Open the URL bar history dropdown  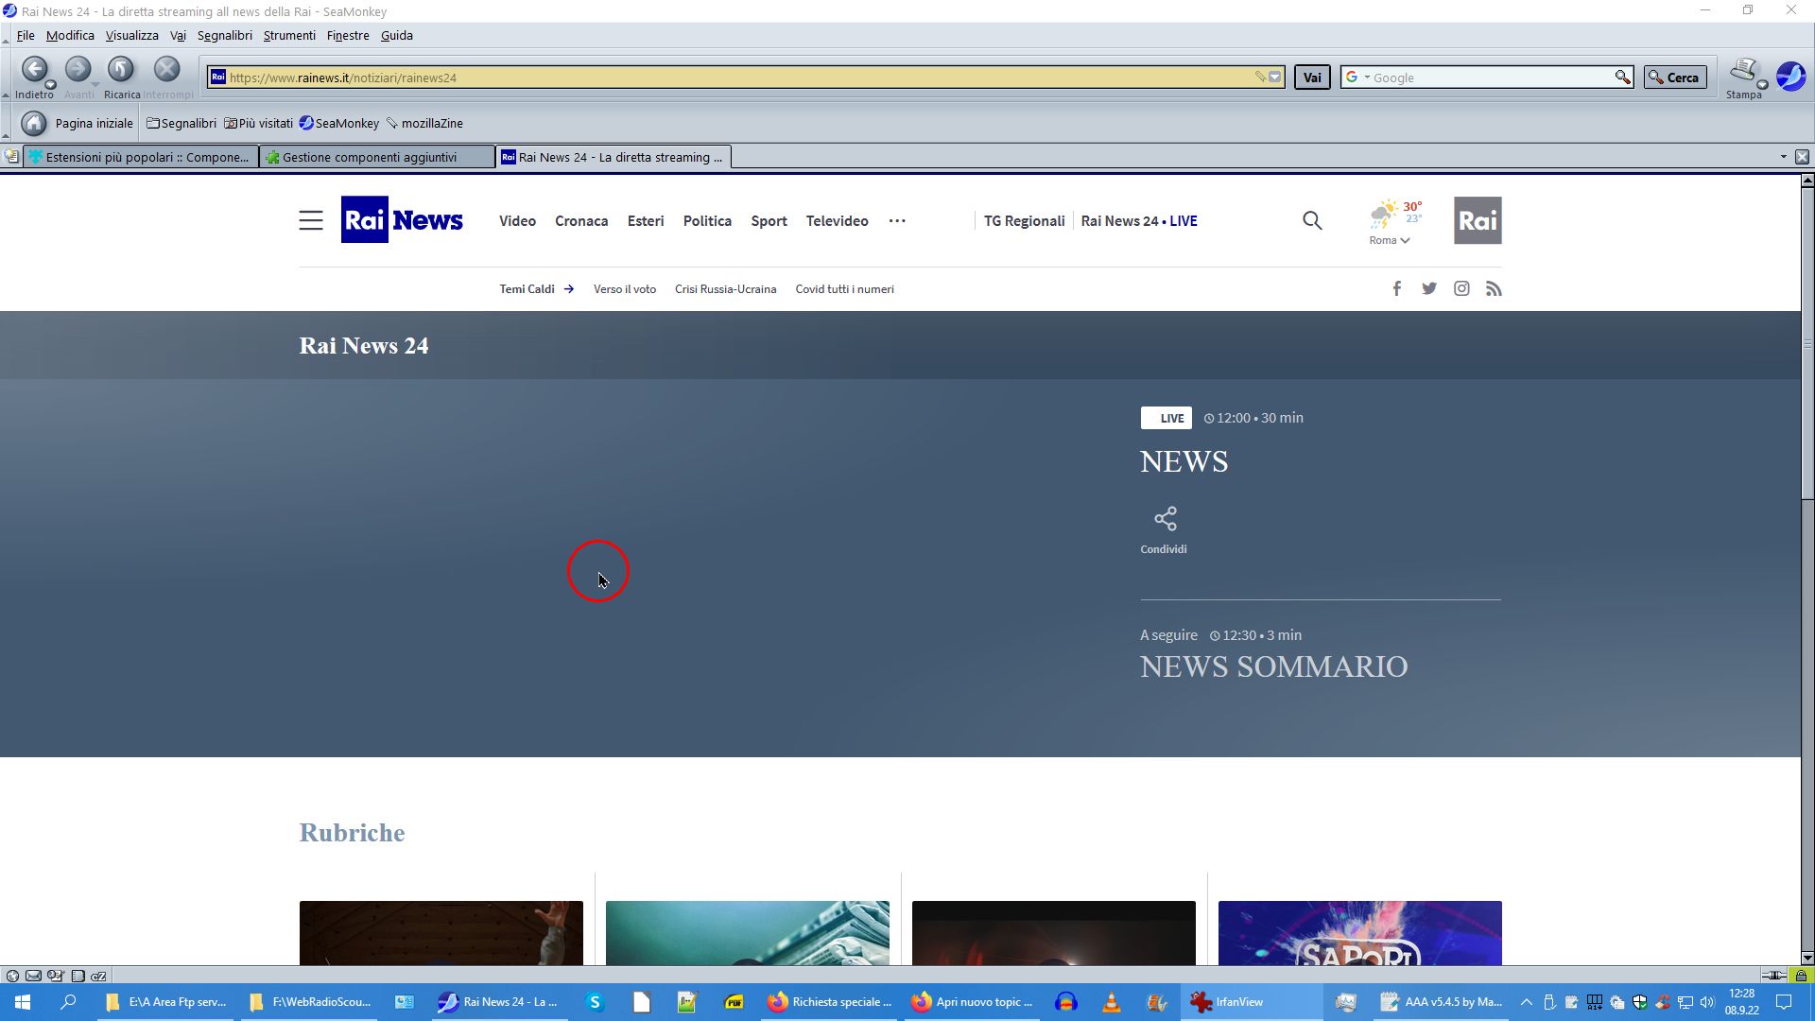1275,78
